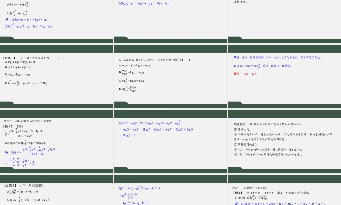Open the 【训练2】 计算下列各式的值 slide
Viewport: 341px width, 205px height.
click(x=56, y=190)
